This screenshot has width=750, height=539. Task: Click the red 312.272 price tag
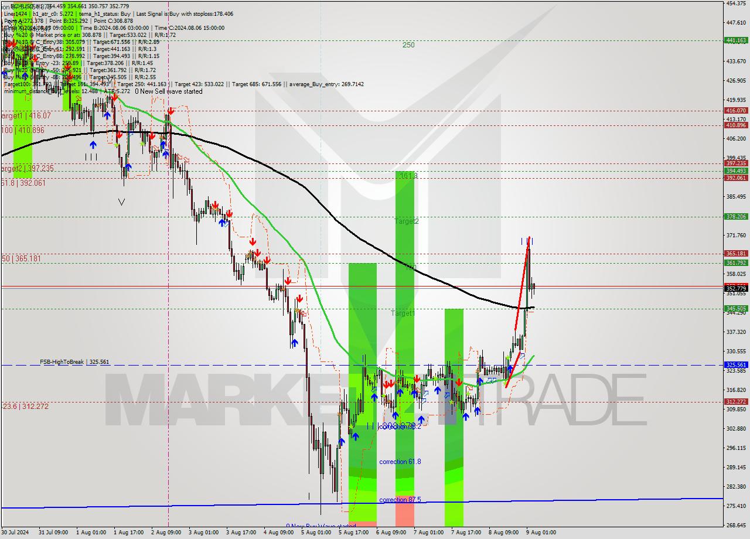[x=736, y=402]
